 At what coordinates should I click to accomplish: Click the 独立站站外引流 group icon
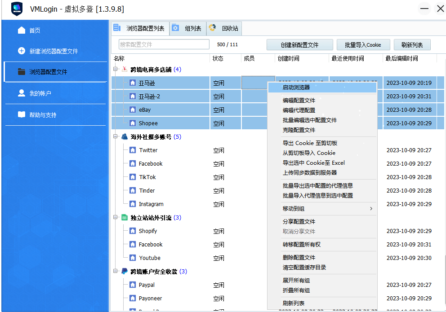(124, 217)
